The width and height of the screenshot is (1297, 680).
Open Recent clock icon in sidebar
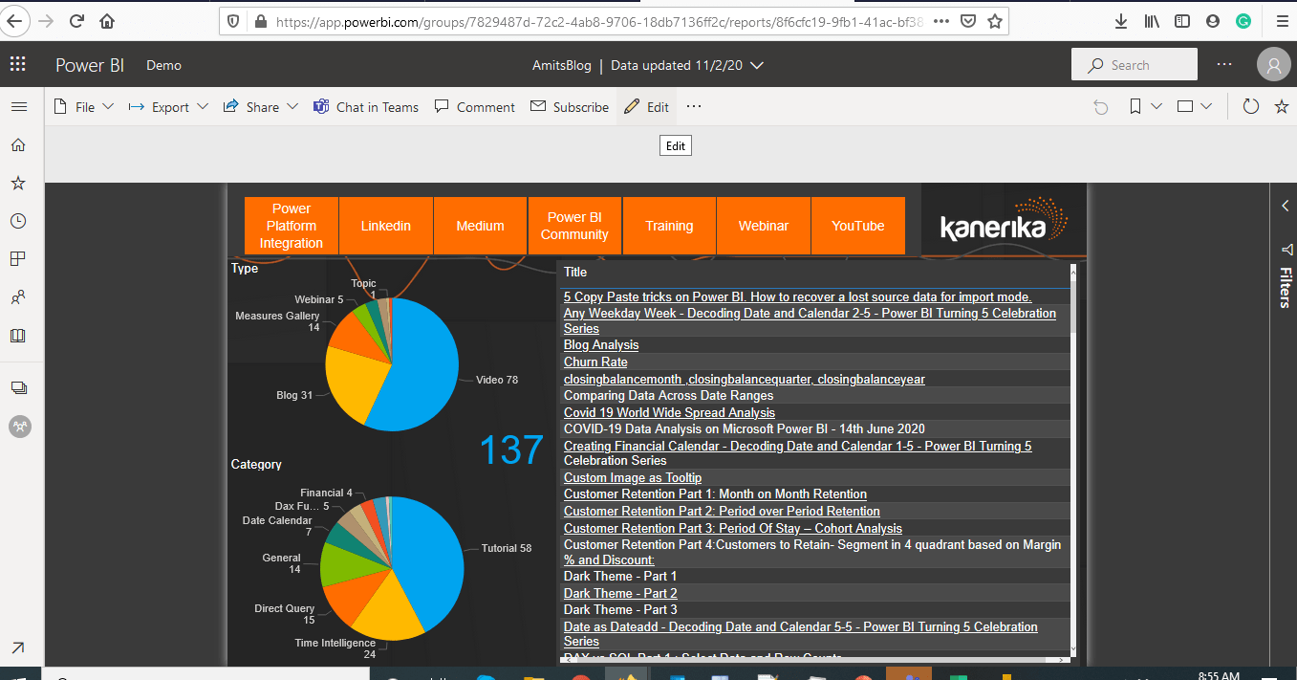coord(18,221)
